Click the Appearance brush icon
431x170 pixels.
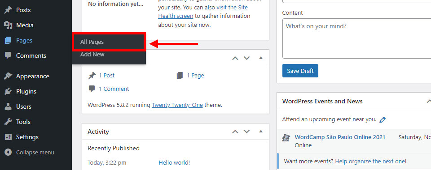(8, 76)
